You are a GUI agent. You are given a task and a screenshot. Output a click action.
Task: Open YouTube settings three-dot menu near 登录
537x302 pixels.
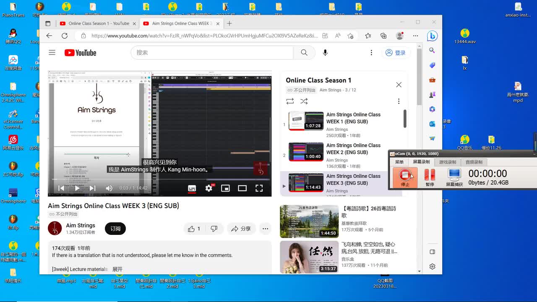click(371, 52)
